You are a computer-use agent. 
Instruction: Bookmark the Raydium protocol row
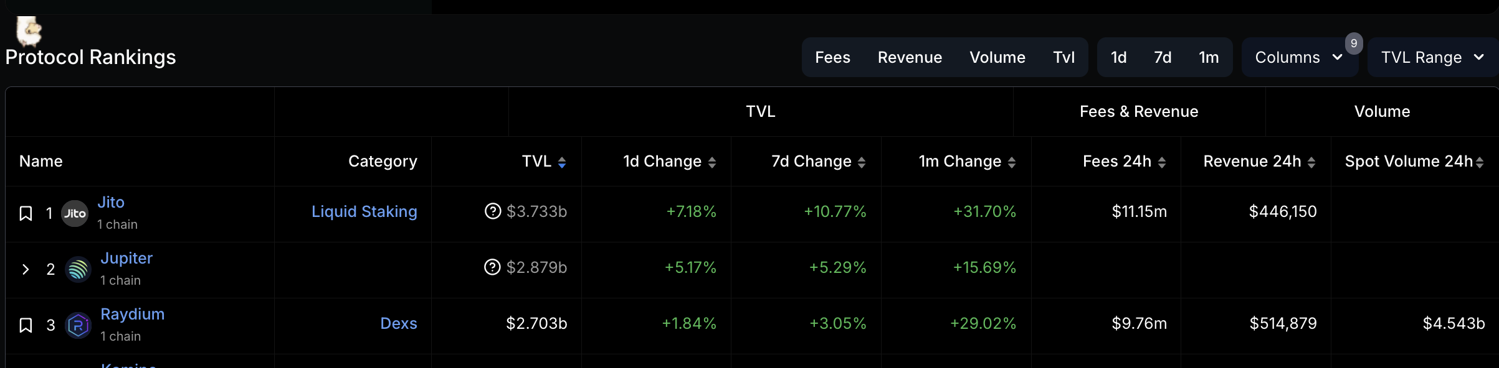click(x=26, y=325)
